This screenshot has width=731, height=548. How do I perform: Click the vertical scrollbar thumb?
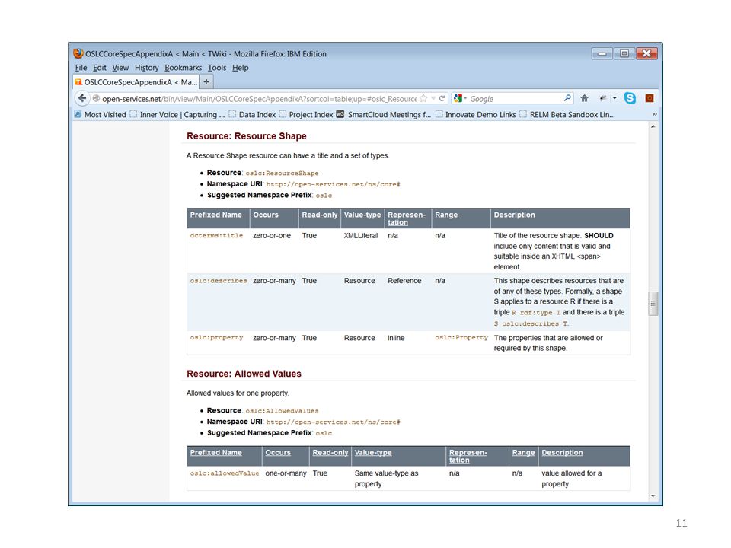click(x=653, y=304)
